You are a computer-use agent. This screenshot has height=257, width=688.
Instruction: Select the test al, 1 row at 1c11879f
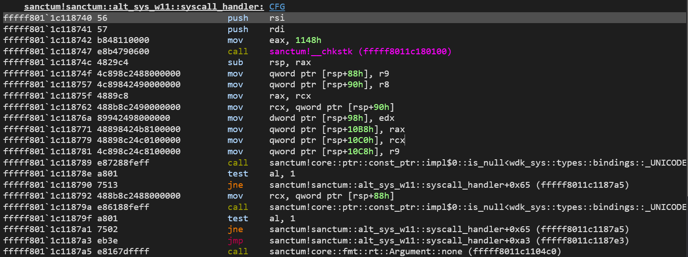pos(344,218)
